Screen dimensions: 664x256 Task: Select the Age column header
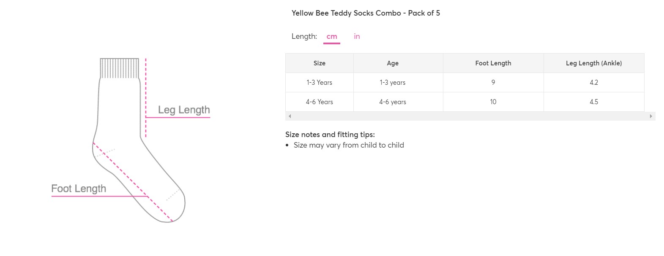coord(393,63)
